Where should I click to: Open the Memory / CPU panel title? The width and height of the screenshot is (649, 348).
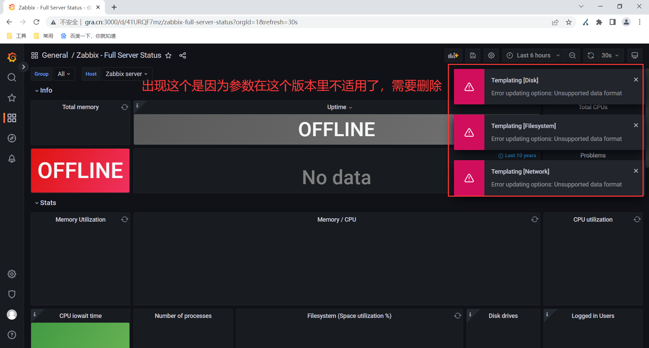337,220
